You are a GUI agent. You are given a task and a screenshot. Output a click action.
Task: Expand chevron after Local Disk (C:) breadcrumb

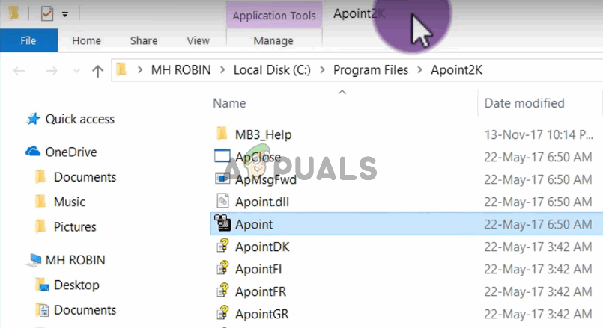pyautogui.click(x=322, y=70)
